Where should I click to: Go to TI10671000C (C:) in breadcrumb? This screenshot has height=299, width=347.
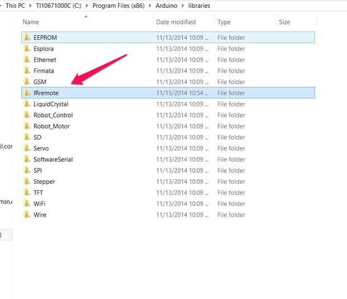tap(59, 6)
